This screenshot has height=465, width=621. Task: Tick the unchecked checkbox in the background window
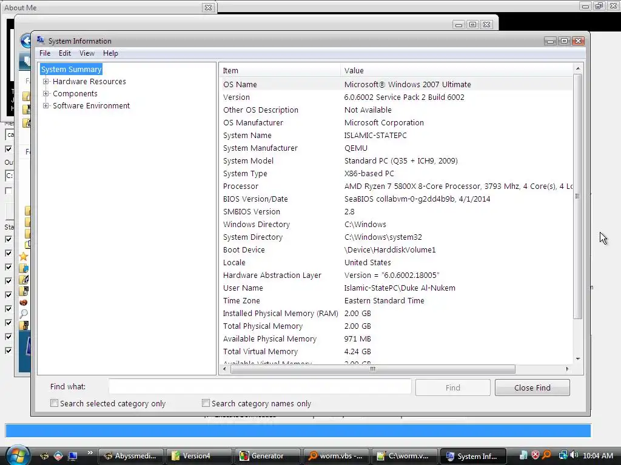(x=8, y=191)
